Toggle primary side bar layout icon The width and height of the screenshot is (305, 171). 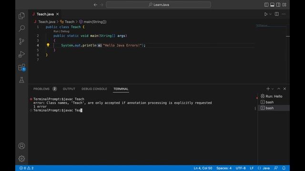[266, 5]
